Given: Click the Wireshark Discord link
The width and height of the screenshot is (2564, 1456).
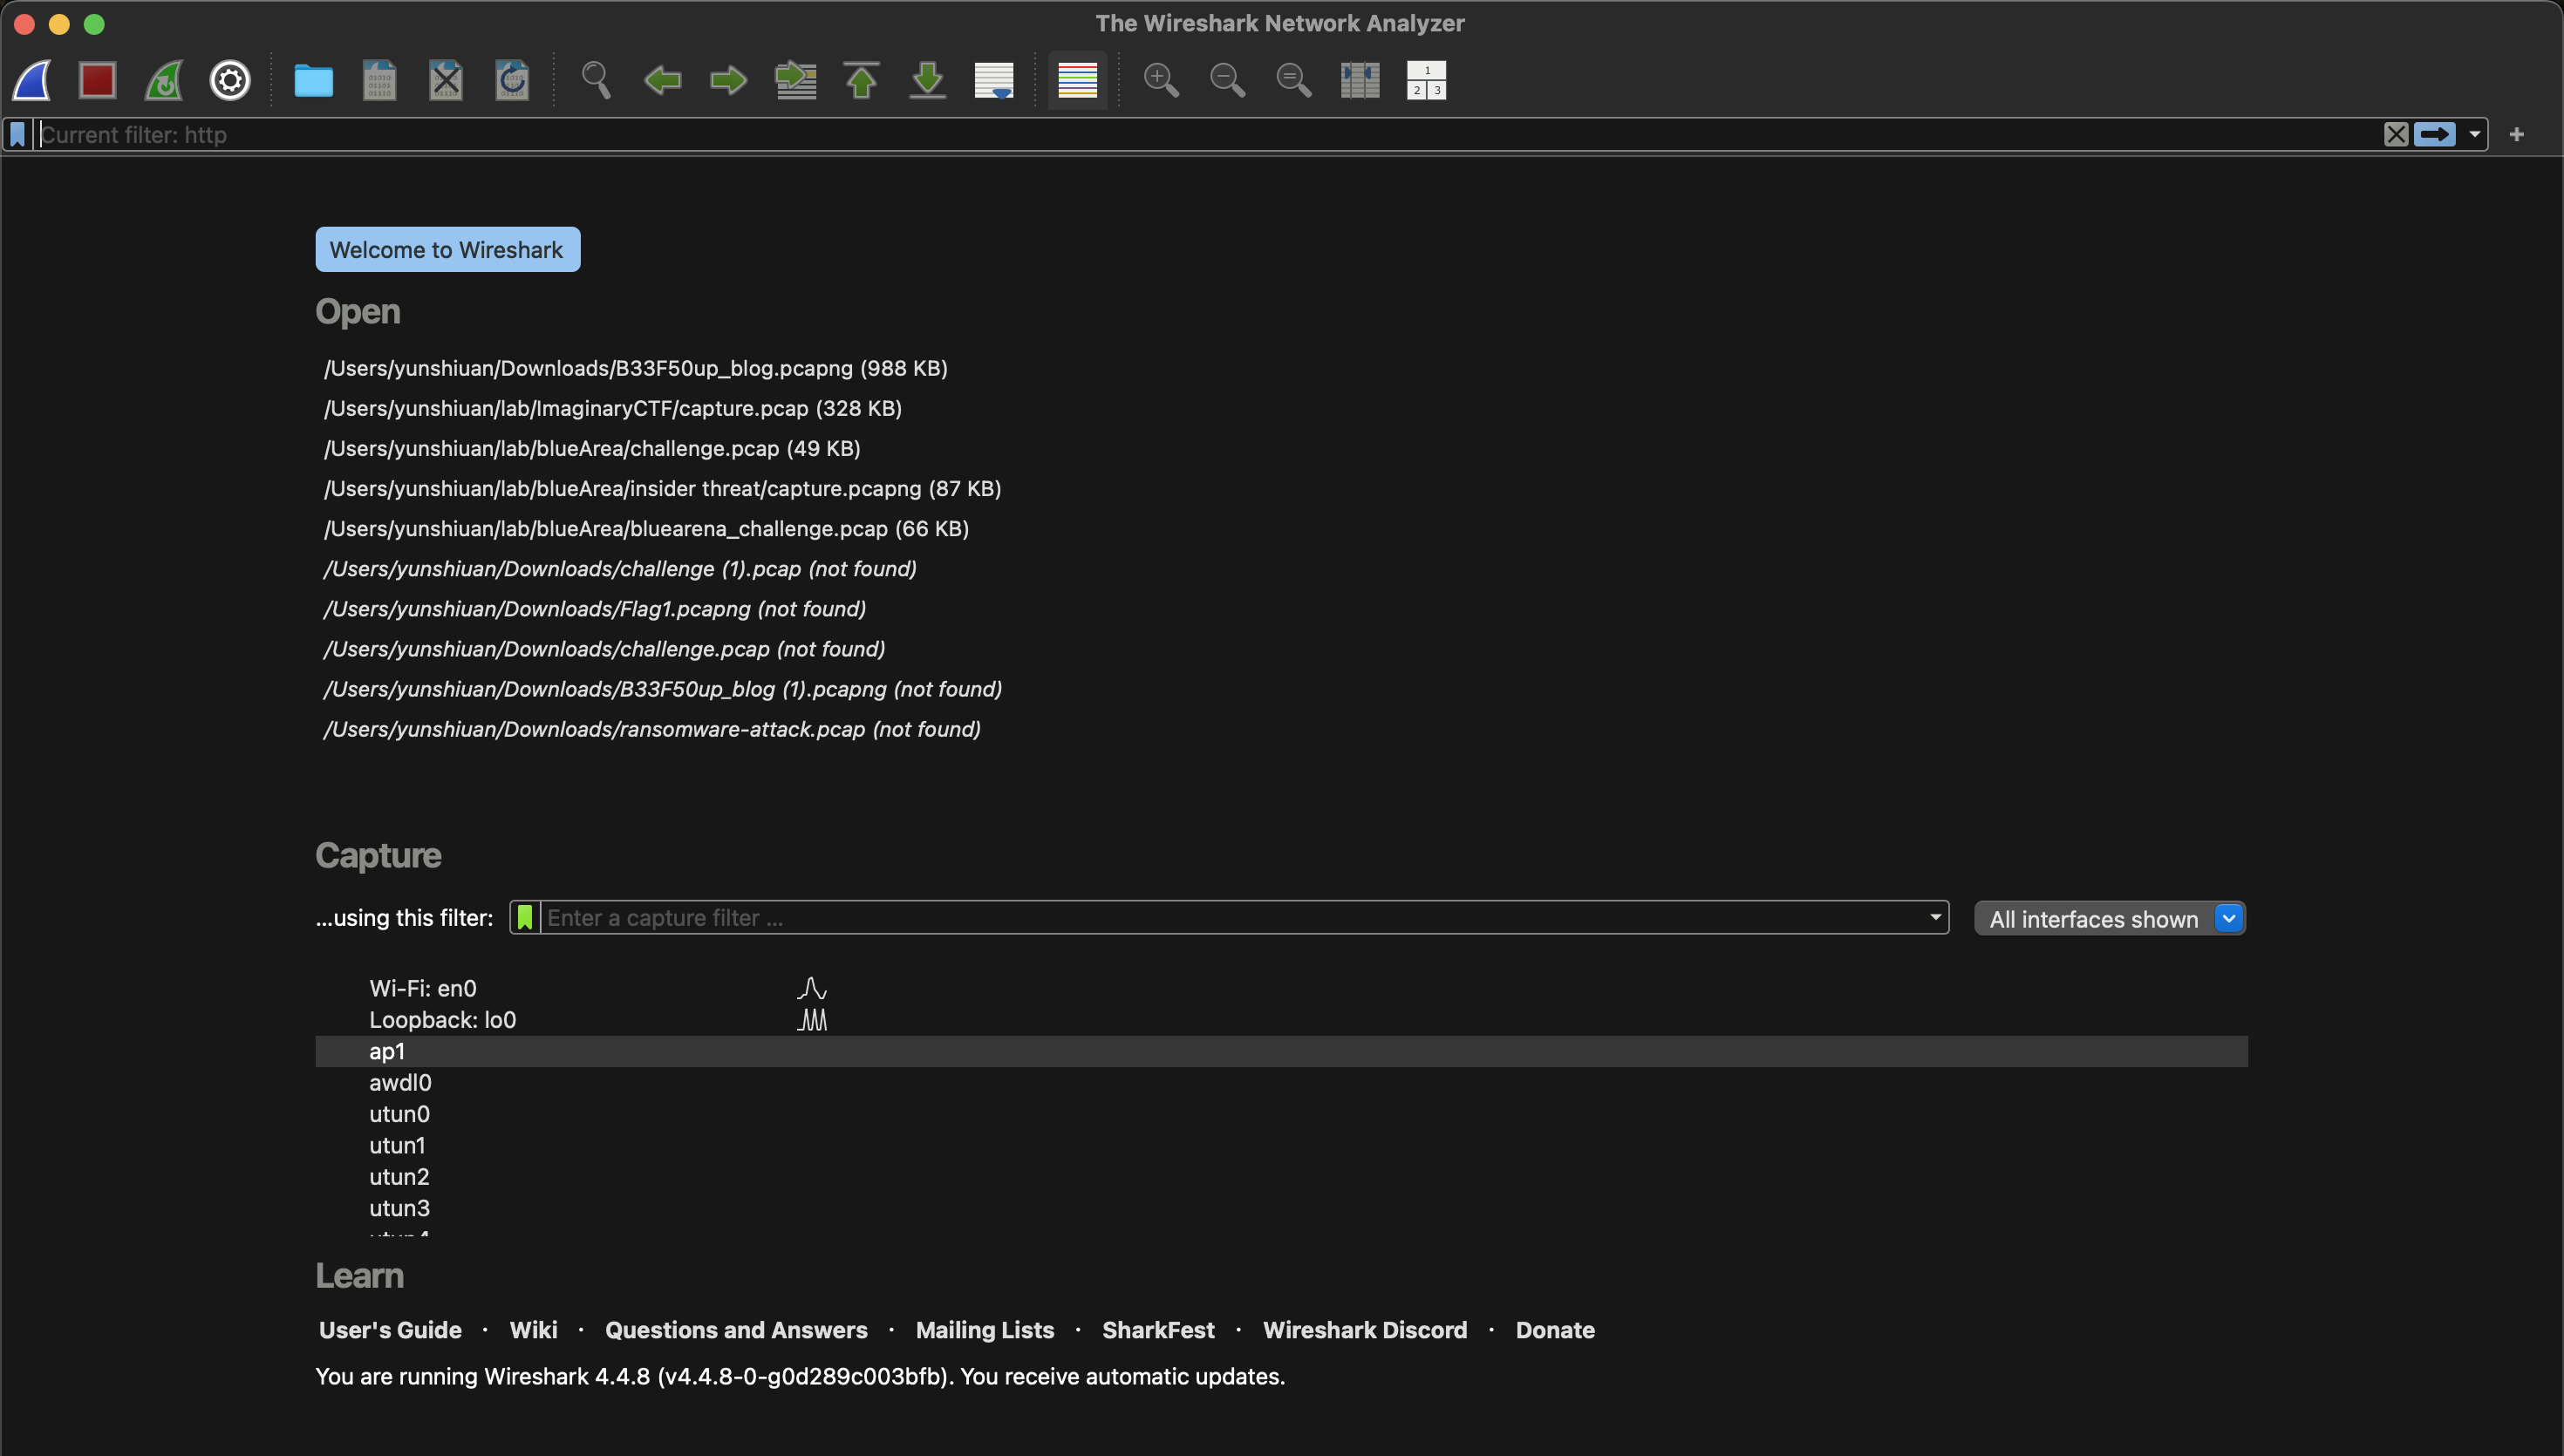Looking at the screenshot, I should pyautogui.click(x=1364, y=1330).
